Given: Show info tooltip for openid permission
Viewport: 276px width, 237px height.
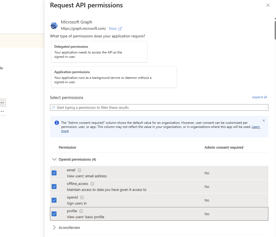Looking at the screenshot, I should pyautogui.click(x=82, y=197).
